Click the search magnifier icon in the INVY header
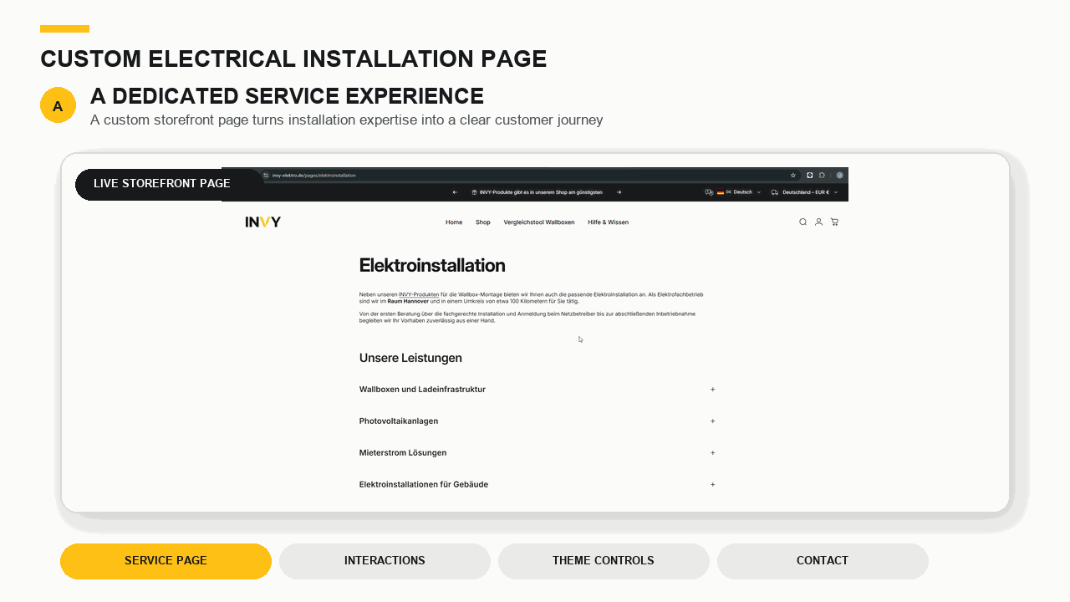This screenshot has width=1070, height=602. (x=802, y=222)
